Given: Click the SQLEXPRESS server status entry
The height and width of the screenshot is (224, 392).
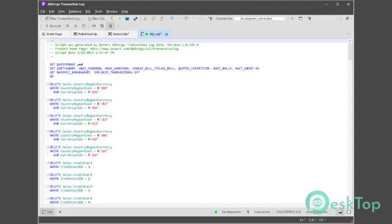Looking at the screenshot, I should (x=288, y=212).
